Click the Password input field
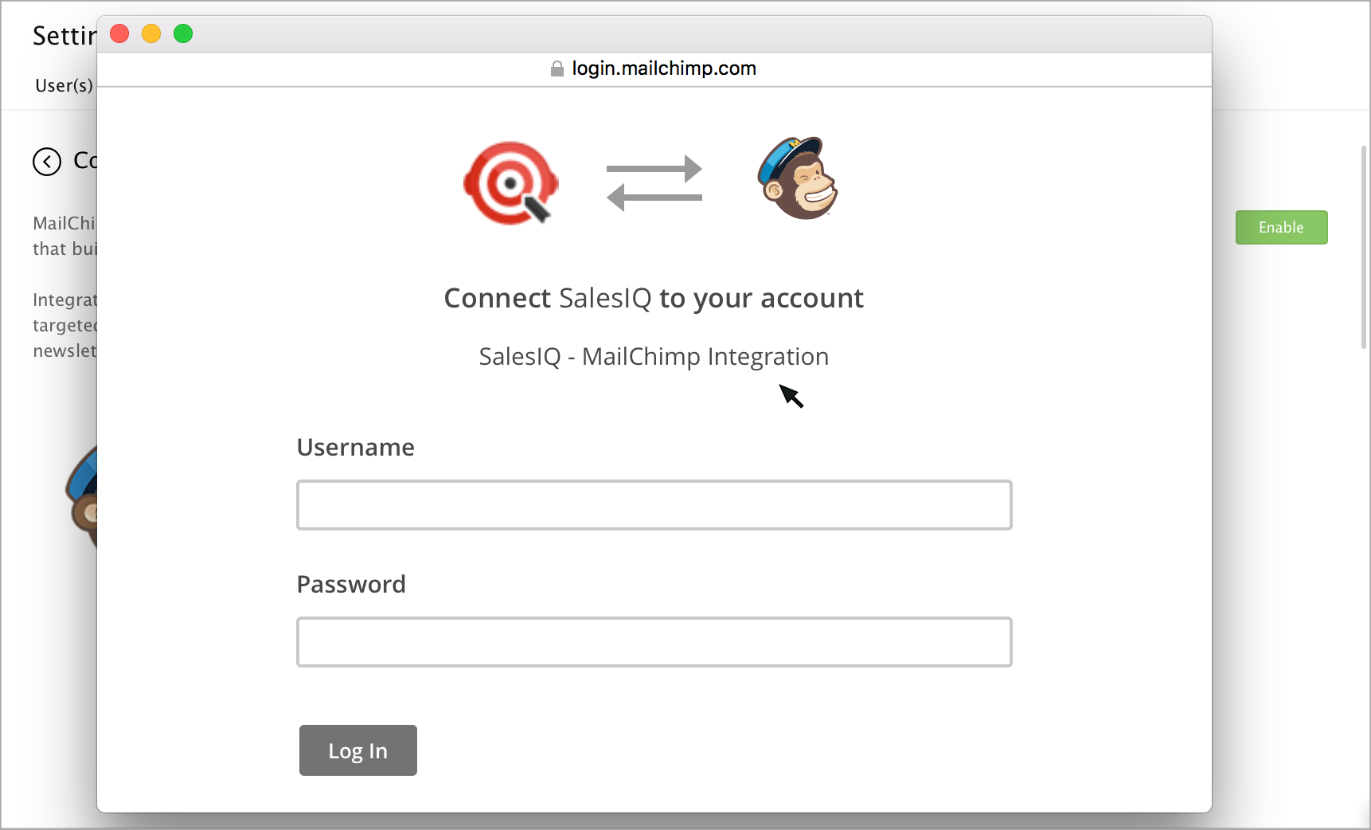 tap(654, 642)
